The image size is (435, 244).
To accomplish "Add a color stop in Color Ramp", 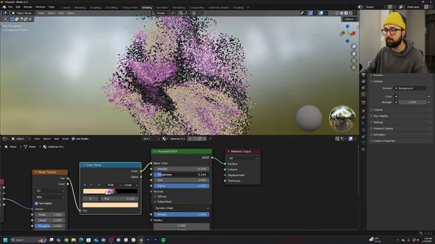I will tap(85, 185).
